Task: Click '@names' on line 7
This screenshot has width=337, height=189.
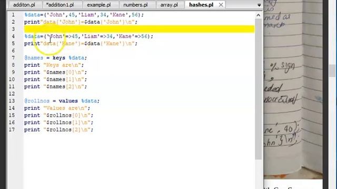Action: pos(34,58)
